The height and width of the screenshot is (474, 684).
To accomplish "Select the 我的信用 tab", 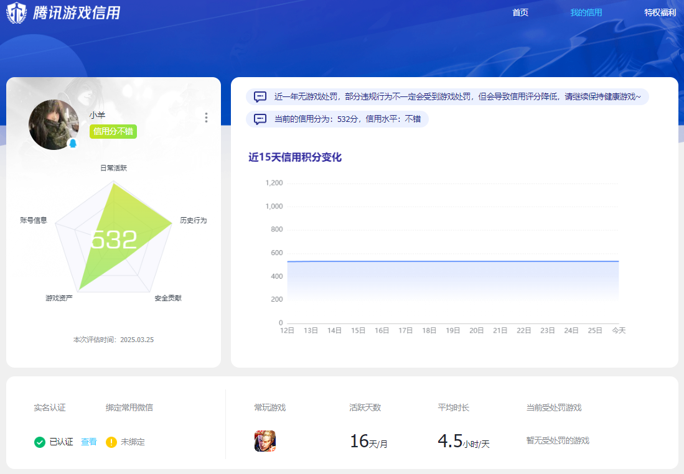I will (x=586, y=12).
